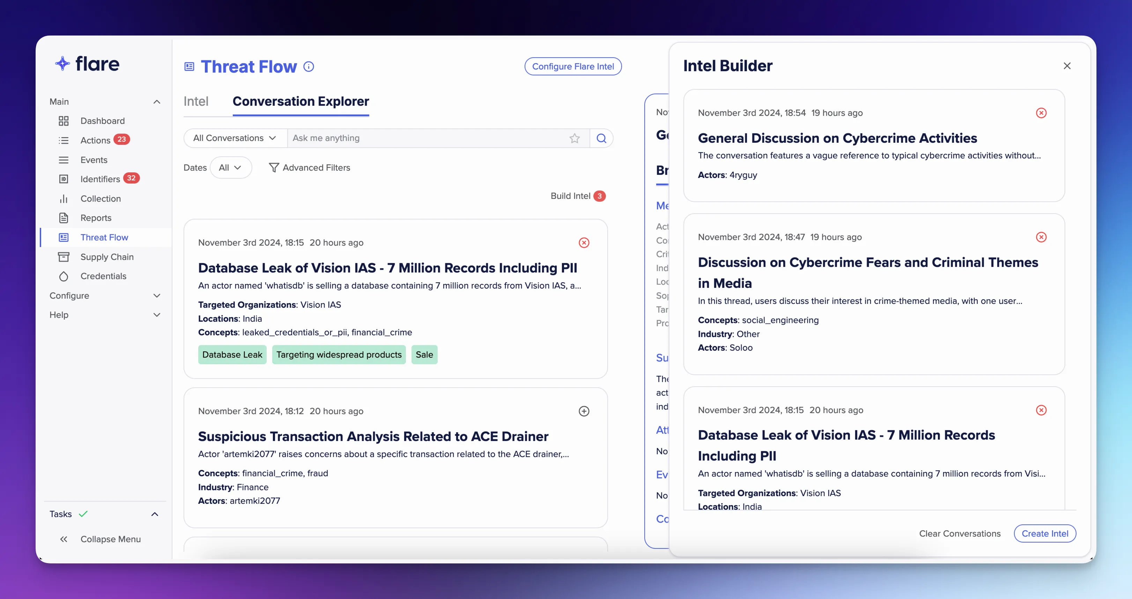Click the Create Intel button

tap(1044, 533)
